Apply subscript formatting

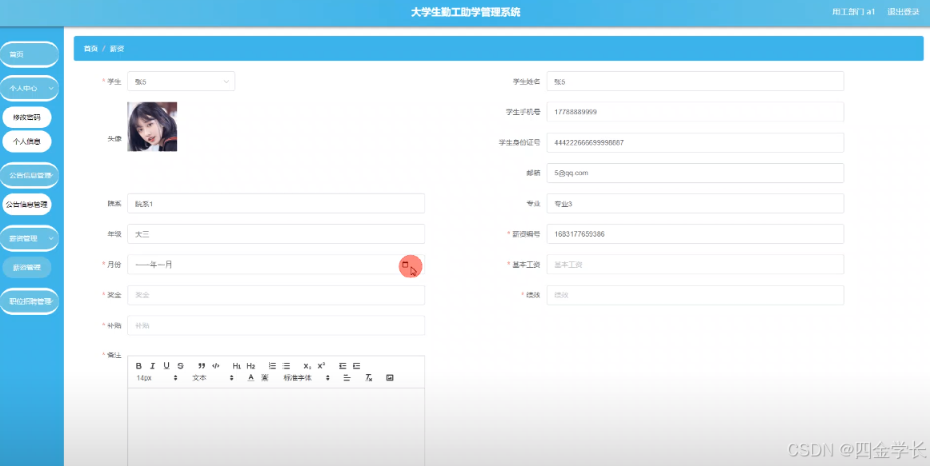click(x=307, y=366)
